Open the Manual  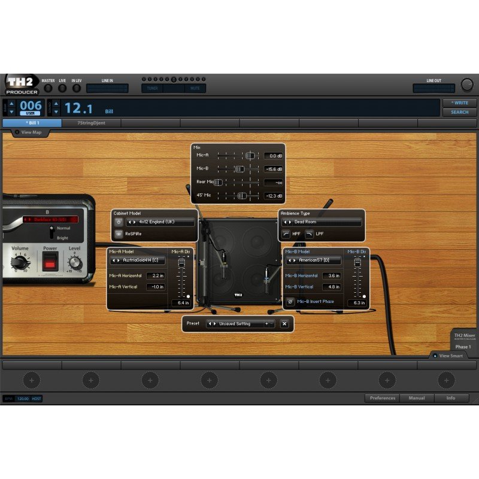click(x=417, y=398)
